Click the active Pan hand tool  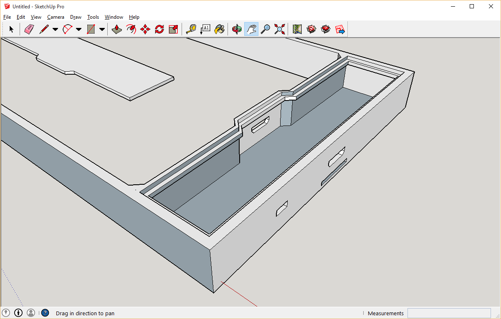[251, 29]
